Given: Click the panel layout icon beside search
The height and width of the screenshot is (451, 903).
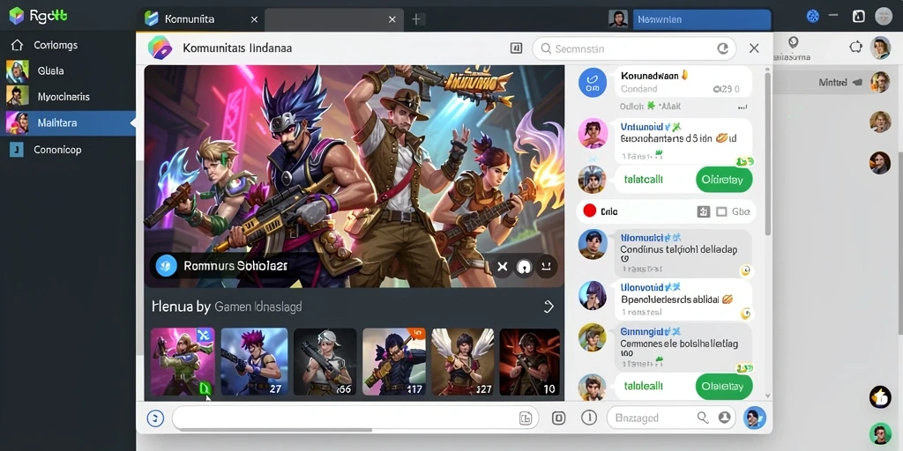Looking at the screenshot, I should click(x=516, y=48).
